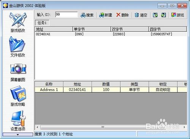Open the 游戏修改 crossed-swords sidebar icon

coord(18,22)
